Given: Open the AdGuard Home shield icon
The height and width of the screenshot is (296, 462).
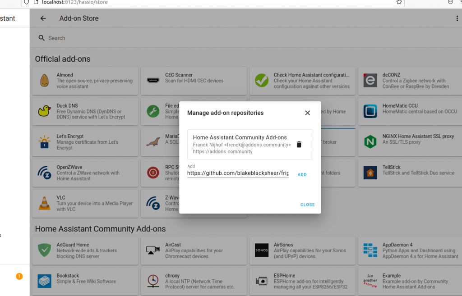Looking at the screenshot, I should (x=45, y=250).
